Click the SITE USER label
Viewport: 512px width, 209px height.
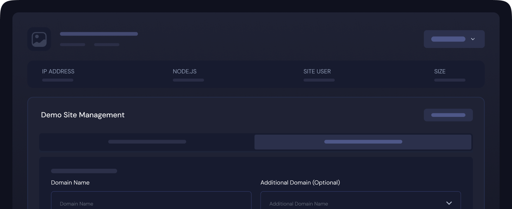point(317,72)
